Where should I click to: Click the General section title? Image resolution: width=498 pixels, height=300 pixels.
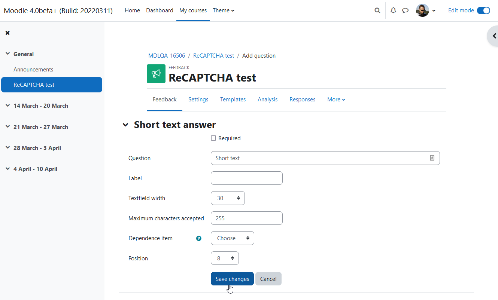(x=24, y=54)
